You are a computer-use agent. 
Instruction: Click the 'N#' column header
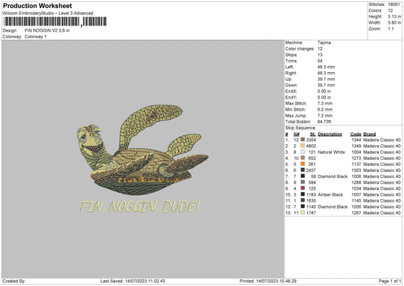[296, 134]
